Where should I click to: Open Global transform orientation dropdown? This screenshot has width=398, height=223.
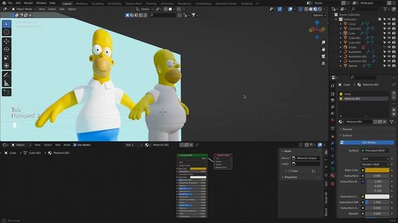click(145, 9)
